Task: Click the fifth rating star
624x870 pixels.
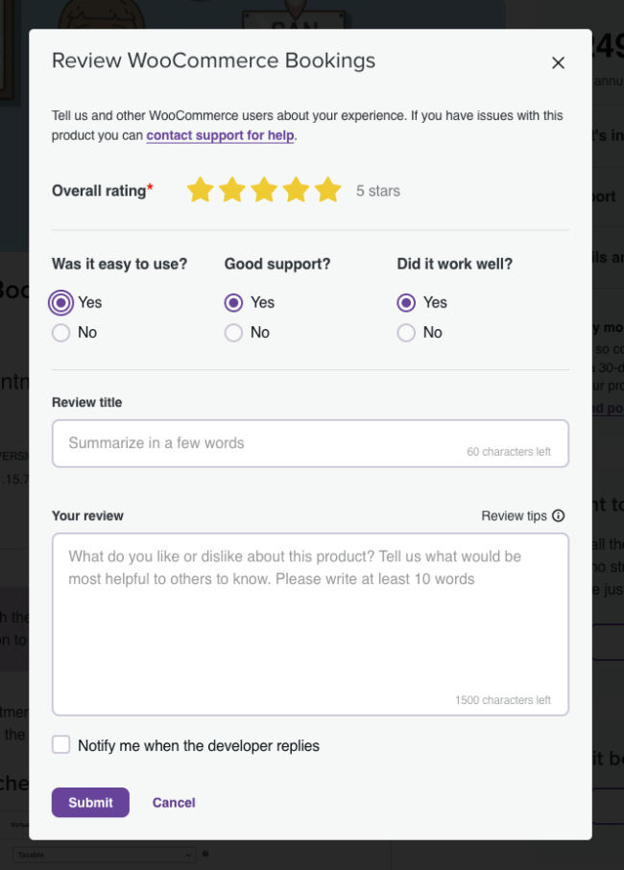Action: click(328, 190)
